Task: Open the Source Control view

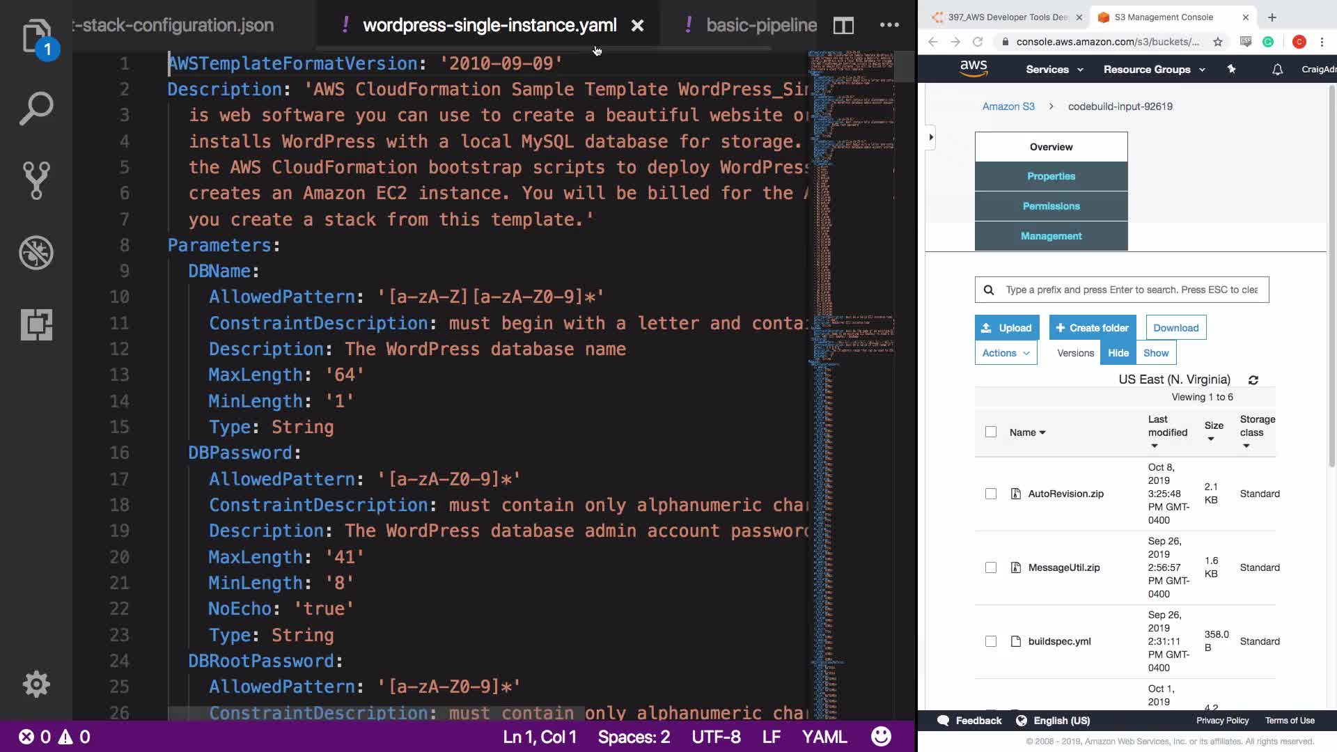Action: 36,180
